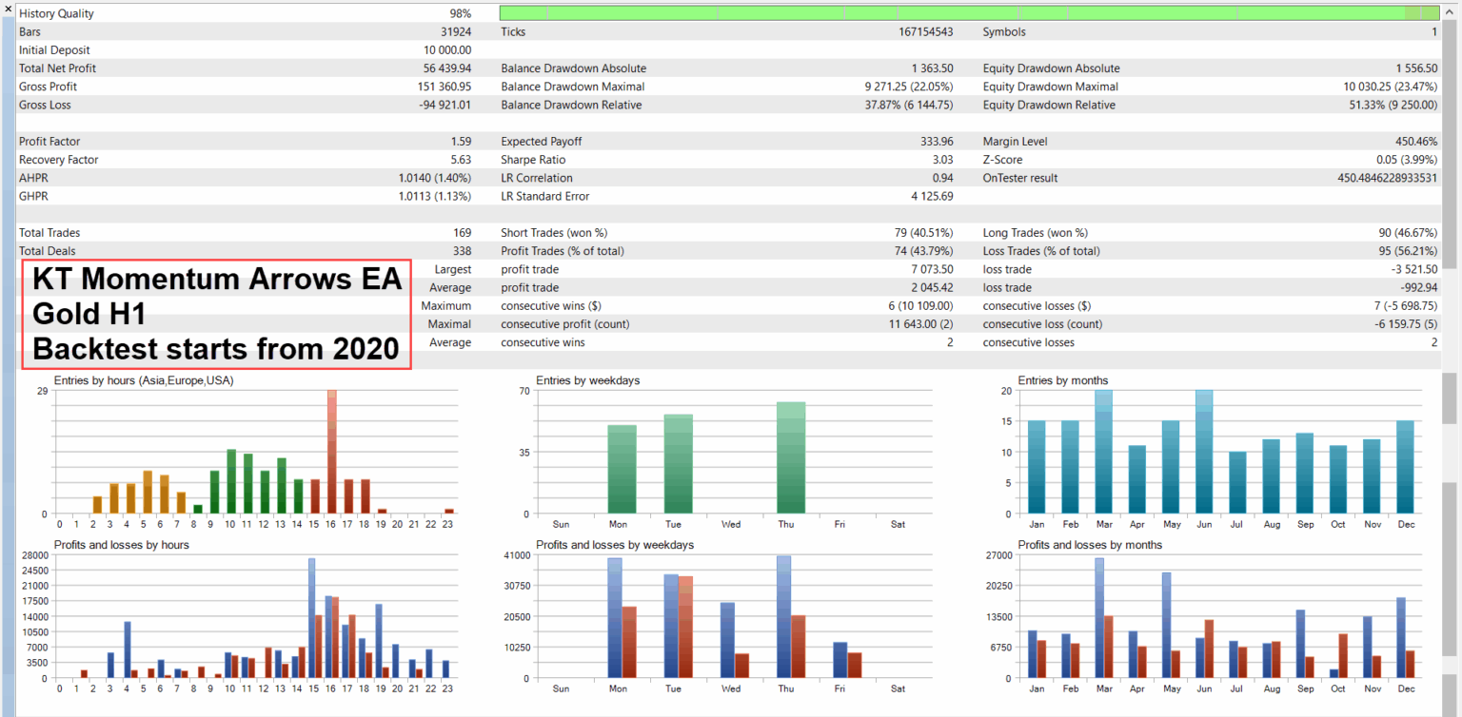Click the Mon bar in Entries by weekdays
This screenshot has width=1462, height=717.
tap(622, 470)
